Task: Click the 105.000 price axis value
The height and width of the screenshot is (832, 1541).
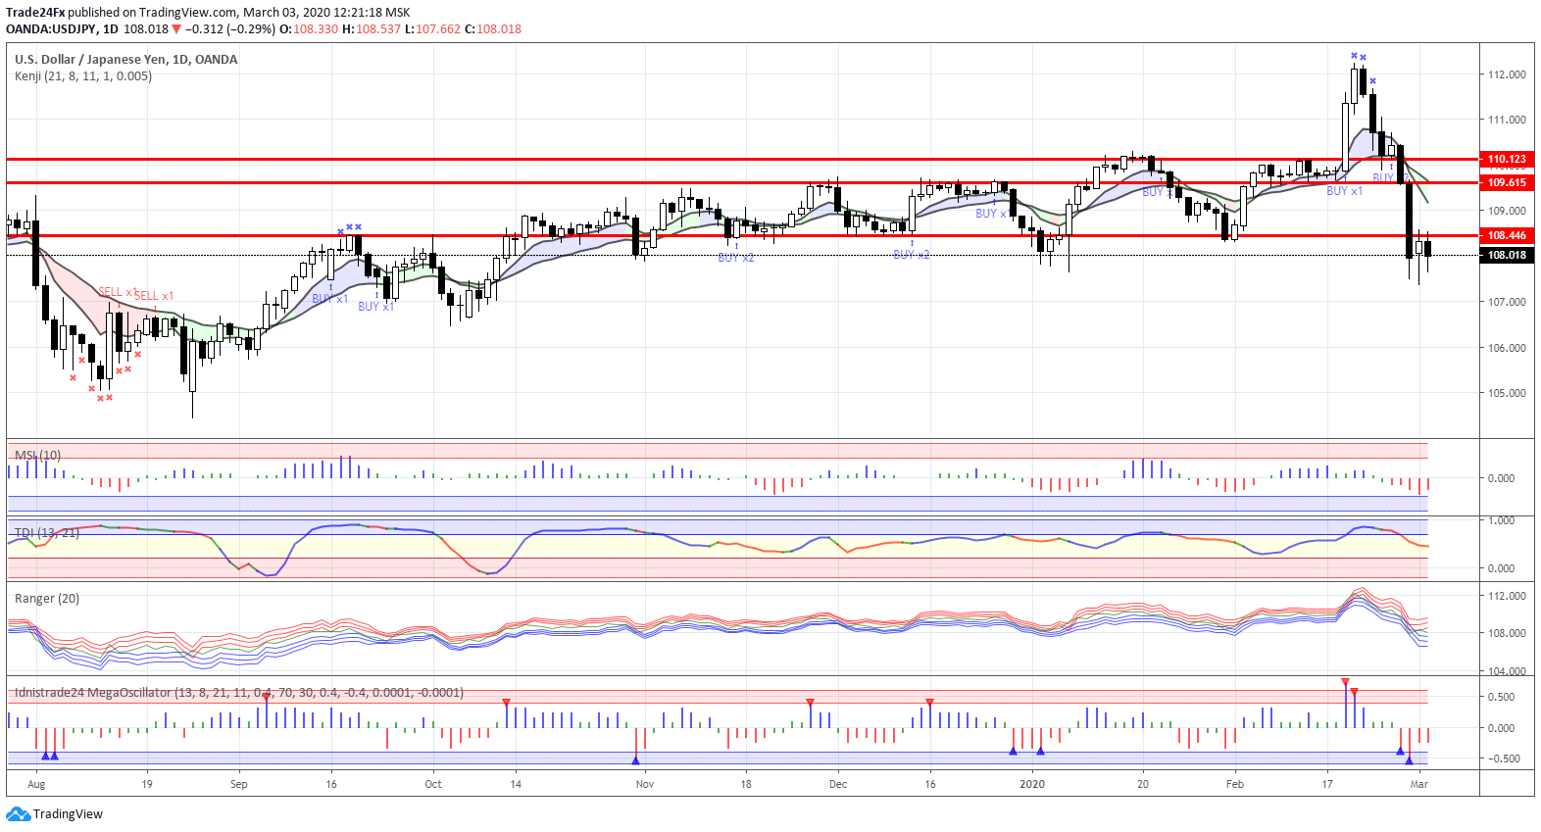Action: (x=1507, y=393)
